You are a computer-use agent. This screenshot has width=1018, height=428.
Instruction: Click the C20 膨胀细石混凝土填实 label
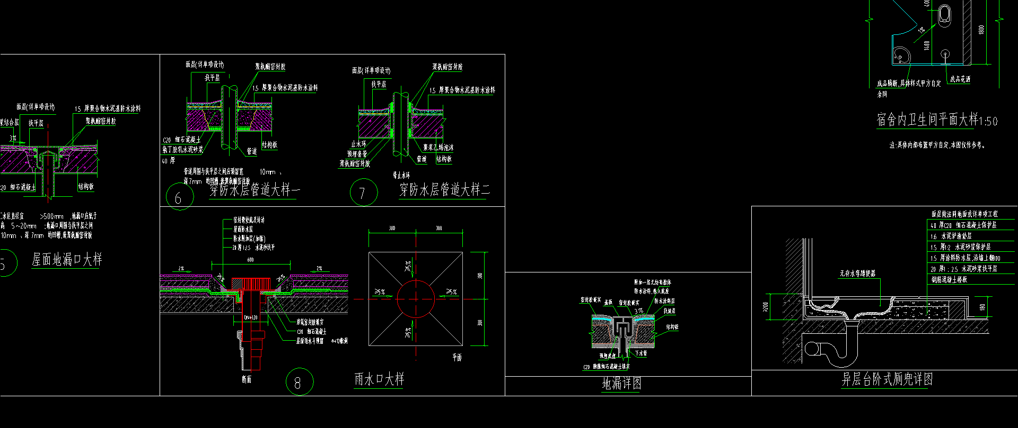(607, 366)
